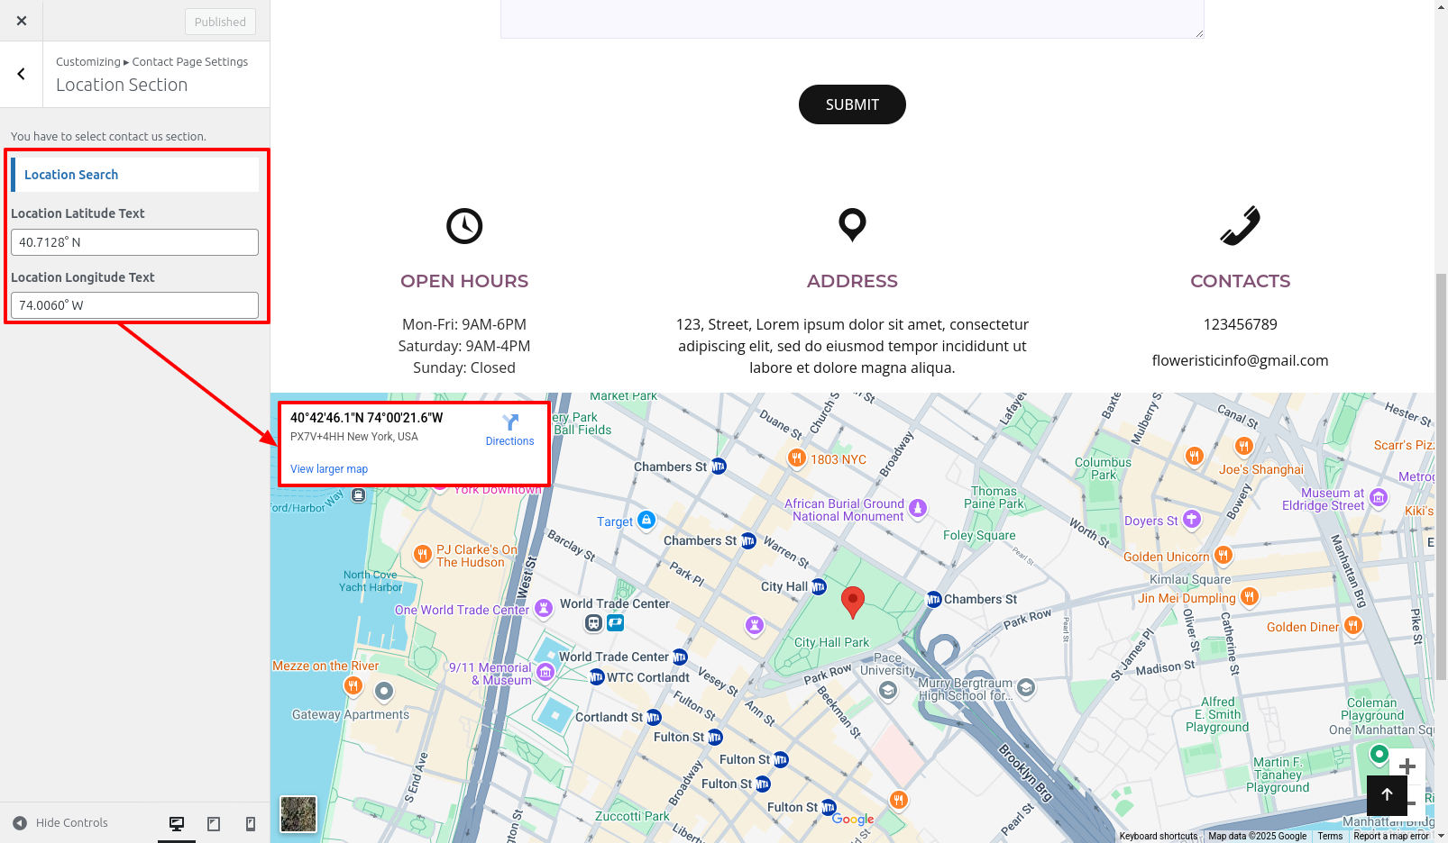Open Keyboard shortcuts on the map
This screenshot has width=1448, height=843.
pyautogui.click(x=1158, y=836)
